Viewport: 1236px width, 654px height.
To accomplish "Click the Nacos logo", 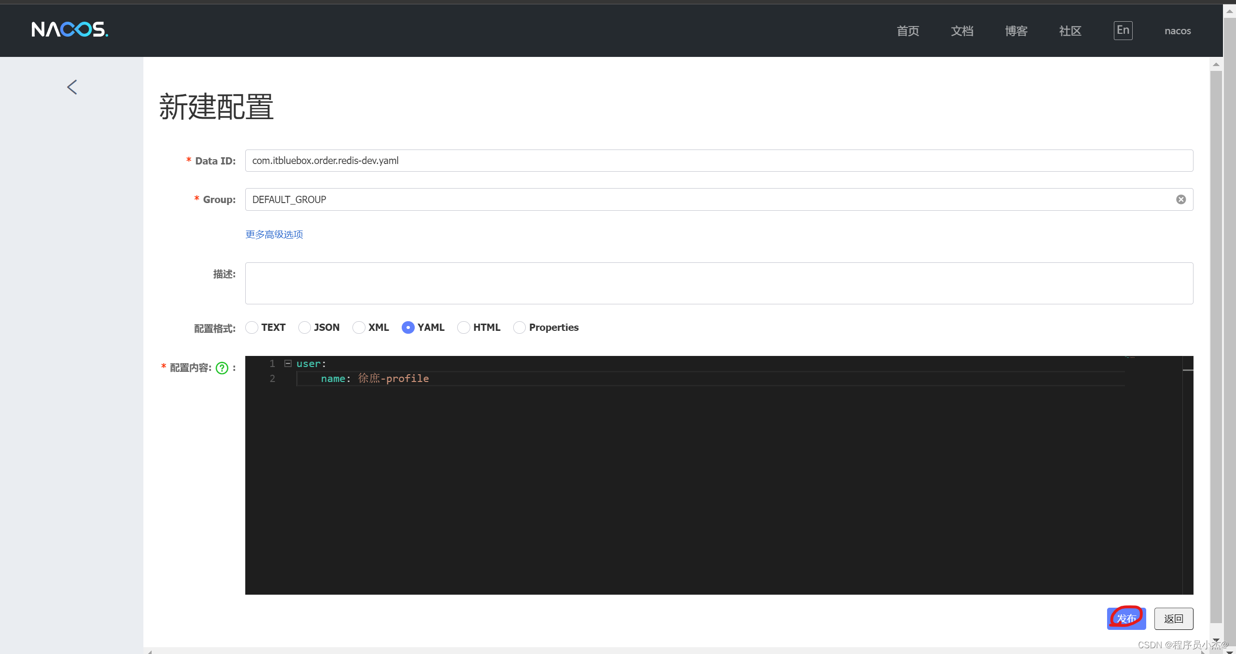I will [x=70, y=30].
